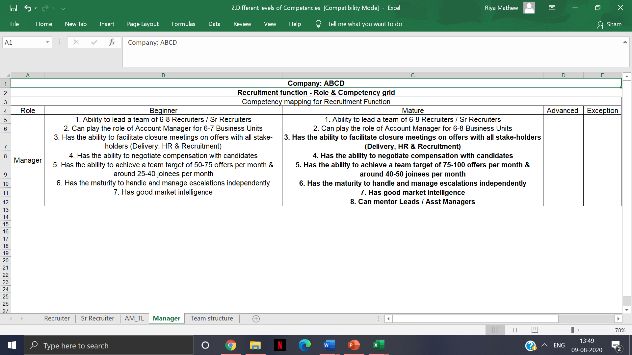This screenshot has height=355, width=632.
Task: Open the Tell me what to do search
Action: pos(365,23)
